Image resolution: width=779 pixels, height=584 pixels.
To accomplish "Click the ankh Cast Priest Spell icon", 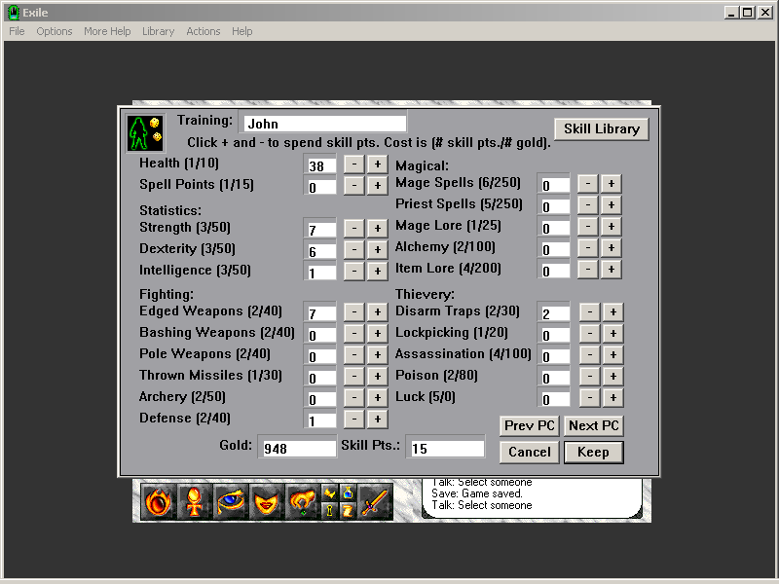I will pyautogui.click(x=194, y=501).
